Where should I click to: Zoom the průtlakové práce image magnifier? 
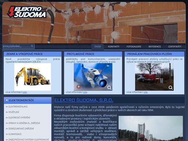(109, 88)
